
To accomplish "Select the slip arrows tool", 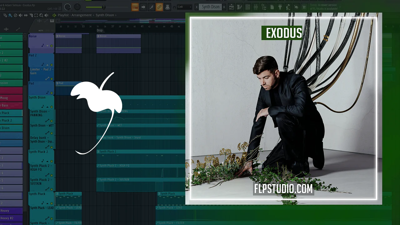I will pyautogui.click(x=26, y=15).
